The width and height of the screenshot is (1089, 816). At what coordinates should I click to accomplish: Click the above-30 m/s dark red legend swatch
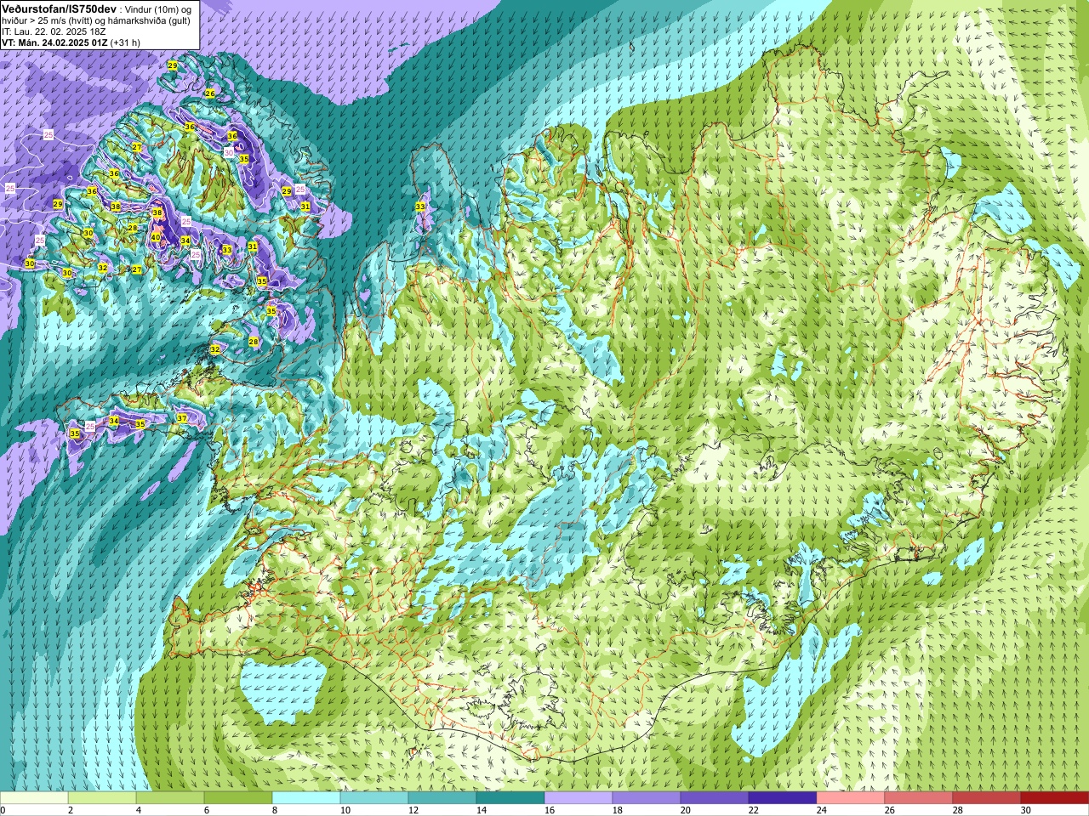point(1055,798)
